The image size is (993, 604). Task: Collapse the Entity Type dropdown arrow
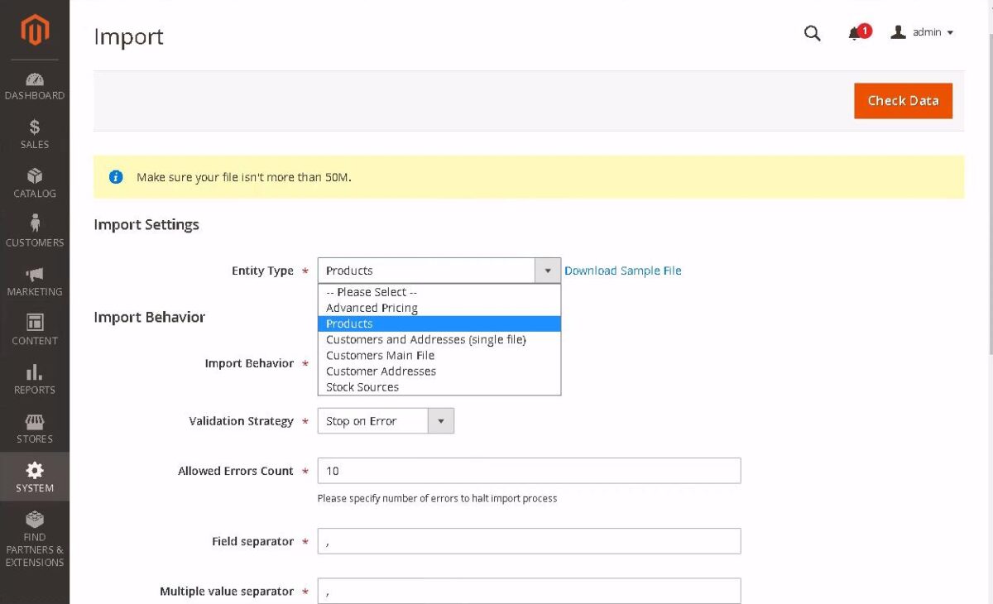547,271
